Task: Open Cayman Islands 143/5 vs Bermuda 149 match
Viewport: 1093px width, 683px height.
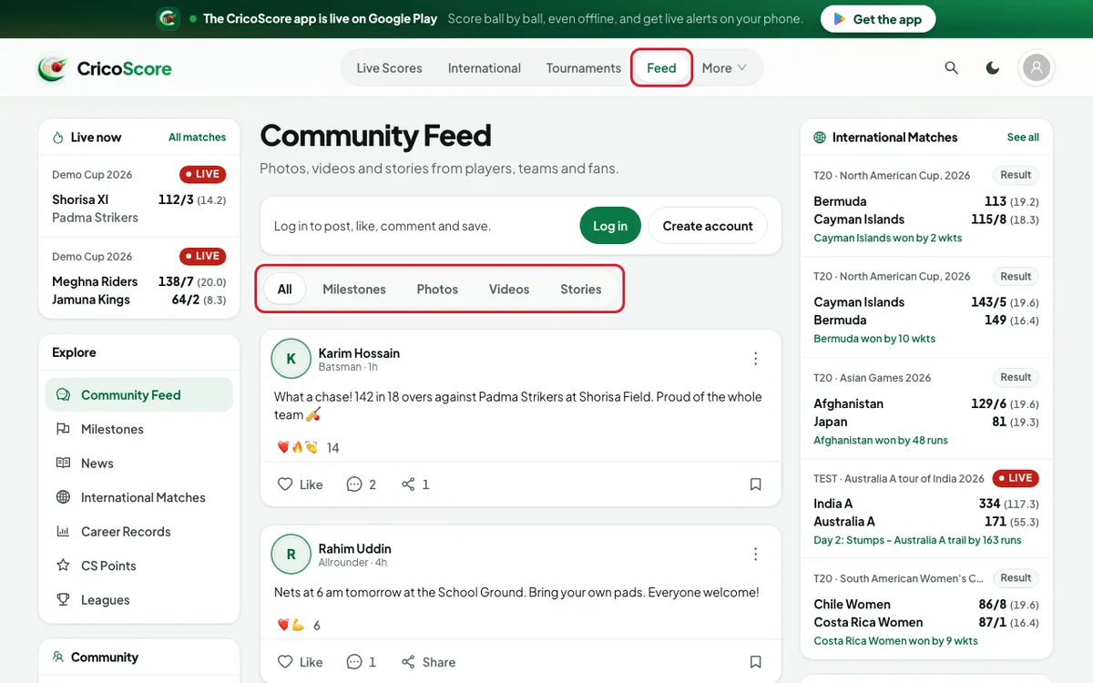Action: [x=926, y=308]
